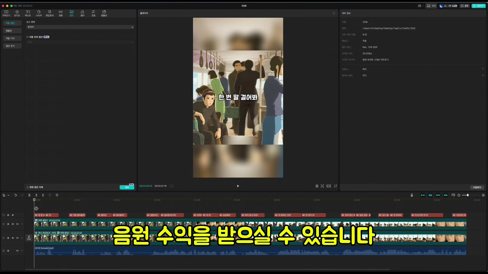Image resolution: width=488 pixels, height=274 pixels.
Task: Lock the caption text track
Action: [x=8, y=215]
